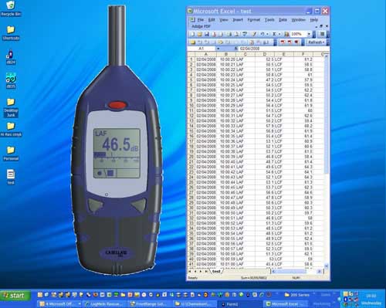Screen dimensions: 386x308
Task: Click the Undo icon in Excel toolbar
Action: pyautogui.click(x=262, y=34)
